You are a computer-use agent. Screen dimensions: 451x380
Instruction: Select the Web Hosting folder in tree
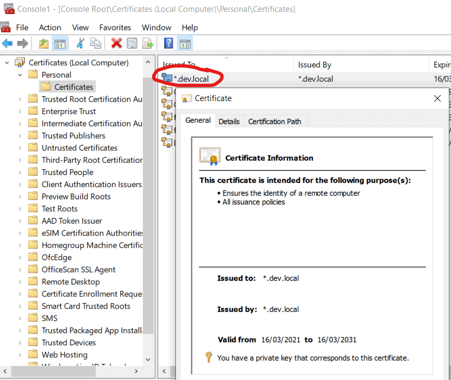point(64,355)
